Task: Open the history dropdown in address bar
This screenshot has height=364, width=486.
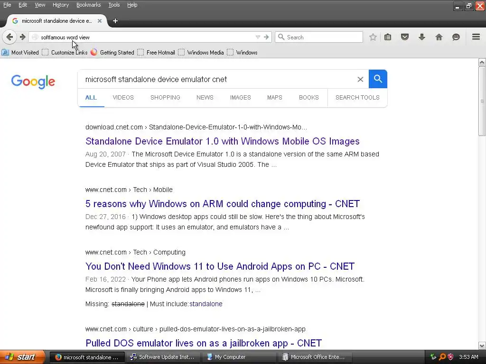Action: [x=258, y=37]
